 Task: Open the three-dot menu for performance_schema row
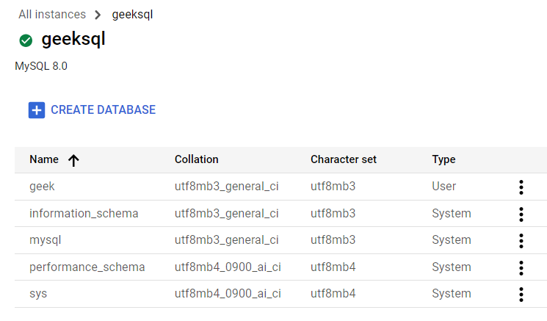click(521, 267)
